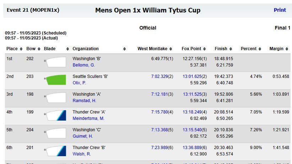
Task: Open the 7:02.329 West Montlake split link
Action: coord(159,76)
